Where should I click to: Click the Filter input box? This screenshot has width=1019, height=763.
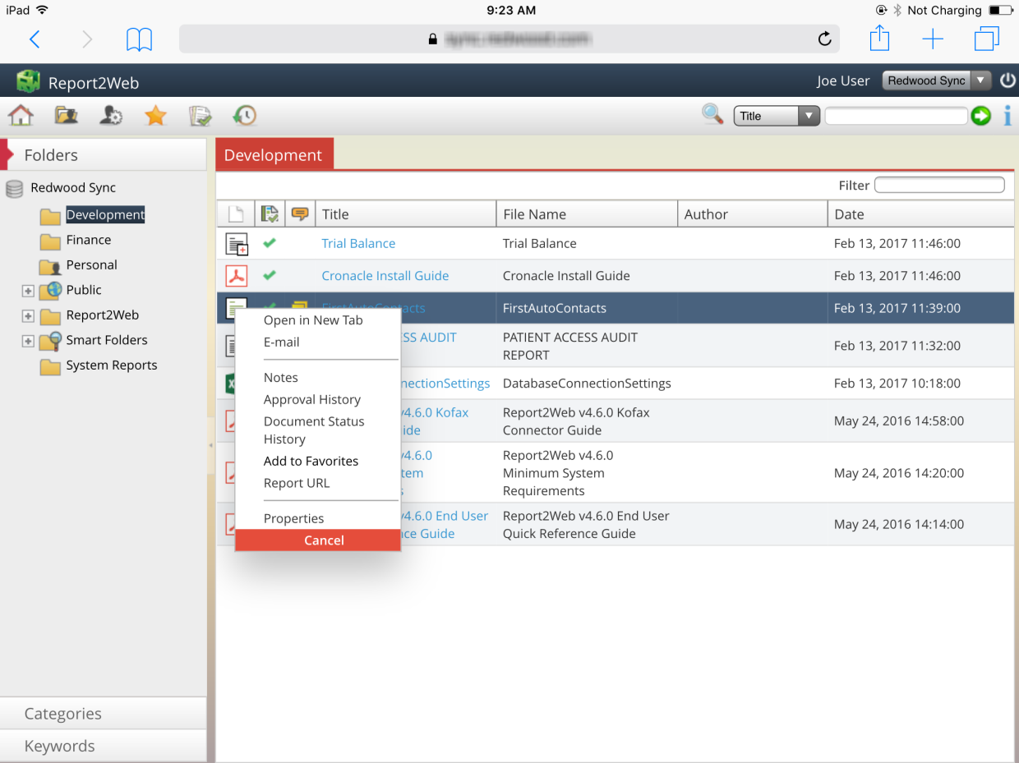click(939, 185)
